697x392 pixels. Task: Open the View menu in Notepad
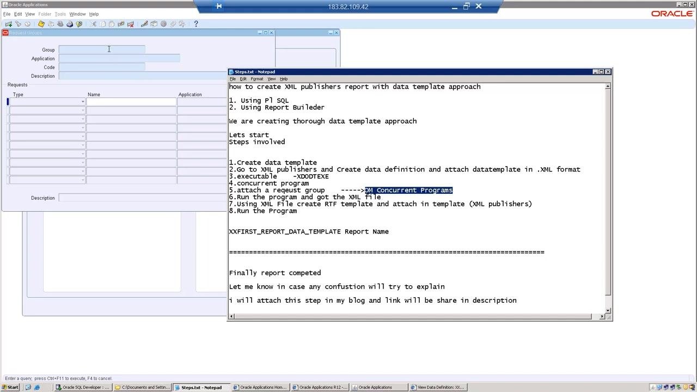(271, 79)
